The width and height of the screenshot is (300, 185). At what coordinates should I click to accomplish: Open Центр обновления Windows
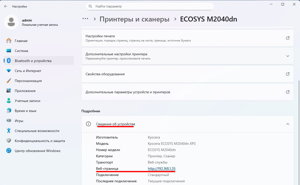pyautogui.click(x=39, y=150)
